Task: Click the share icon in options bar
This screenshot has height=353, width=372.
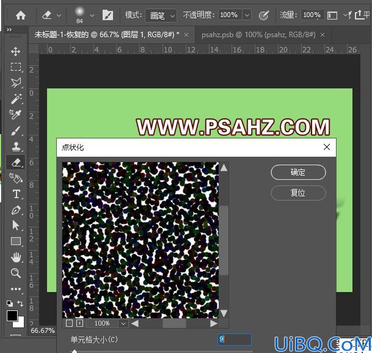Action: [359, 15]
